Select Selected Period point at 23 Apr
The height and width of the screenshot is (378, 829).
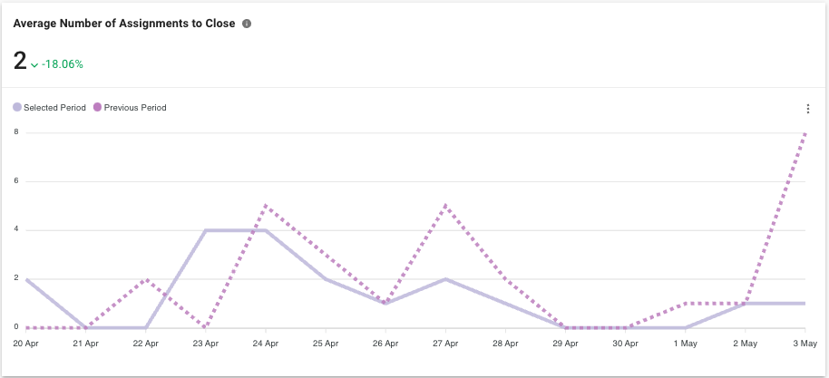[x=206, y=230]
